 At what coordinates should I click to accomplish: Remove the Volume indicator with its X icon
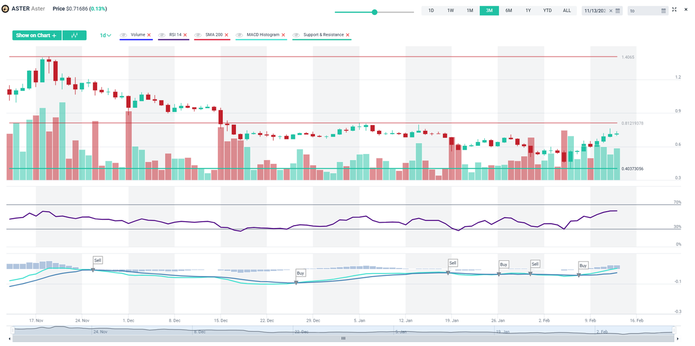click(149, 35)
